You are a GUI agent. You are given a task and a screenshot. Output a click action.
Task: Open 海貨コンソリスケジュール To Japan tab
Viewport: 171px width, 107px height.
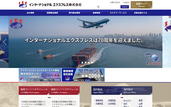pos(64,90)
